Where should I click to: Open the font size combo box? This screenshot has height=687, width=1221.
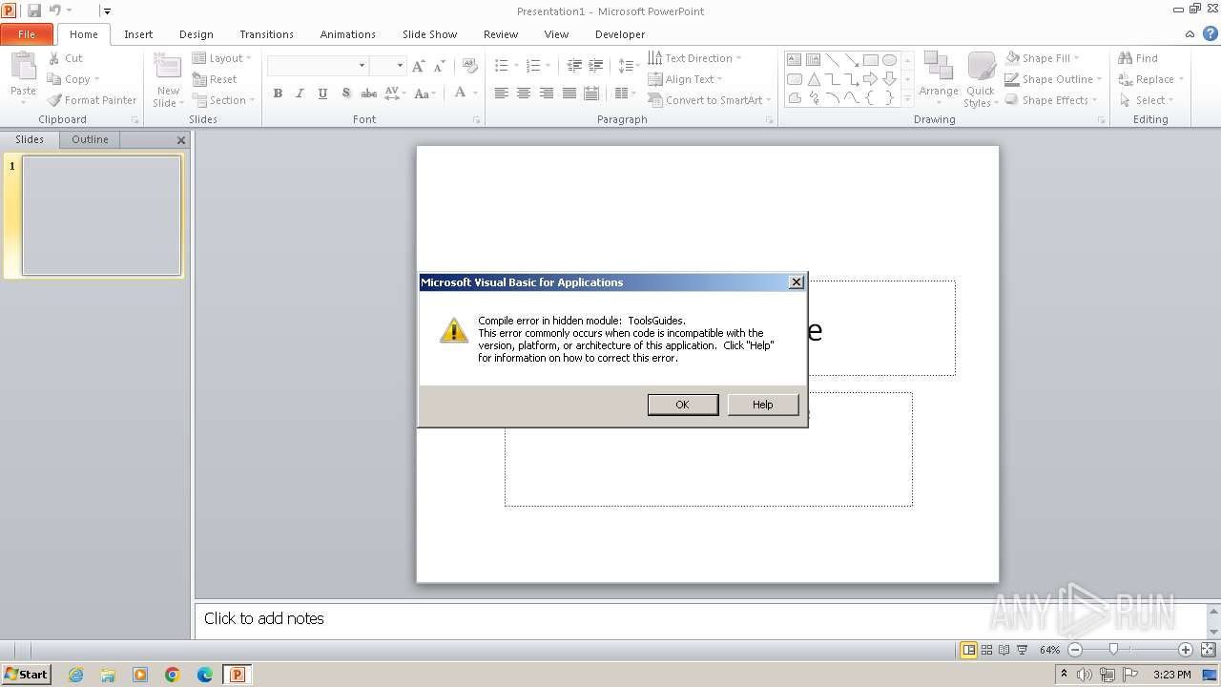(x=387, y=65)
